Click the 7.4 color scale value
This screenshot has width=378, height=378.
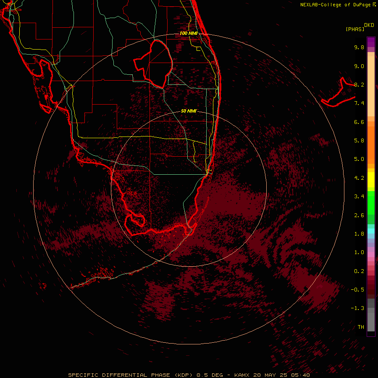tap(359, 103)
